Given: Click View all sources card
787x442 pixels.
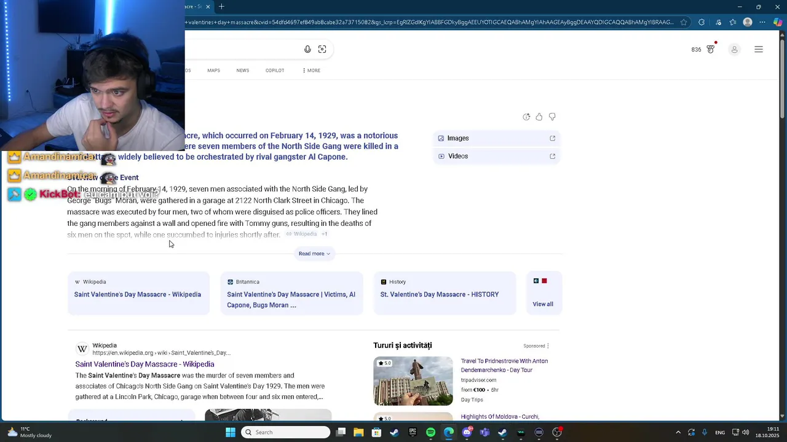Looking at the screenshot, I should click(x=544, y=293).
